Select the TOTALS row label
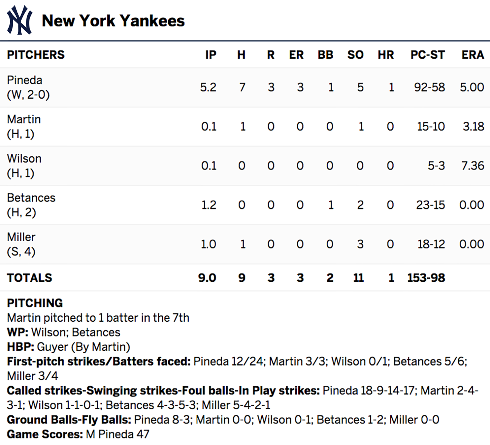 tap(29, 278)
